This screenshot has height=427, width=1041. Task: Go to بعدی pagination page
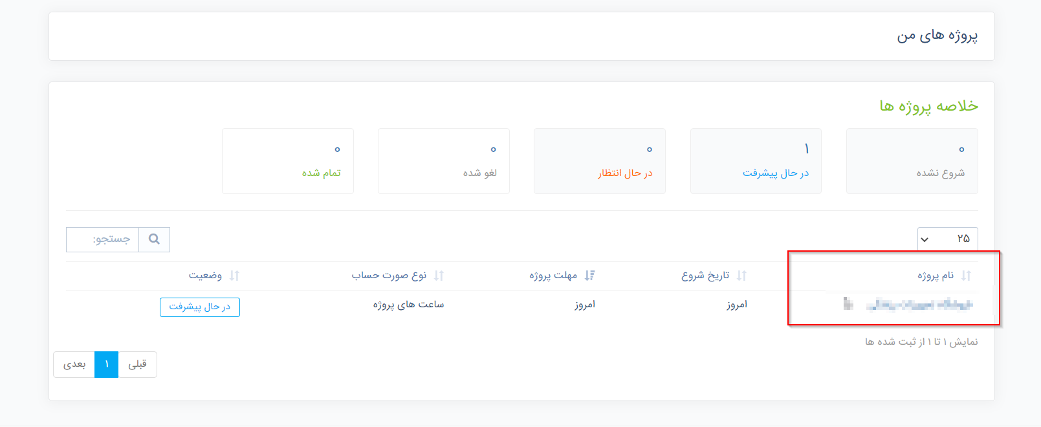coord(74,364)
